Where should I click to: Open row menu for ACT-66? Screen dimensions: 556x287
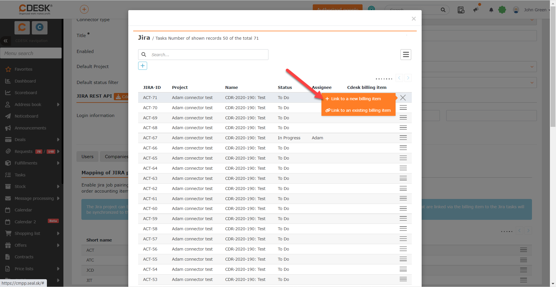403,148
